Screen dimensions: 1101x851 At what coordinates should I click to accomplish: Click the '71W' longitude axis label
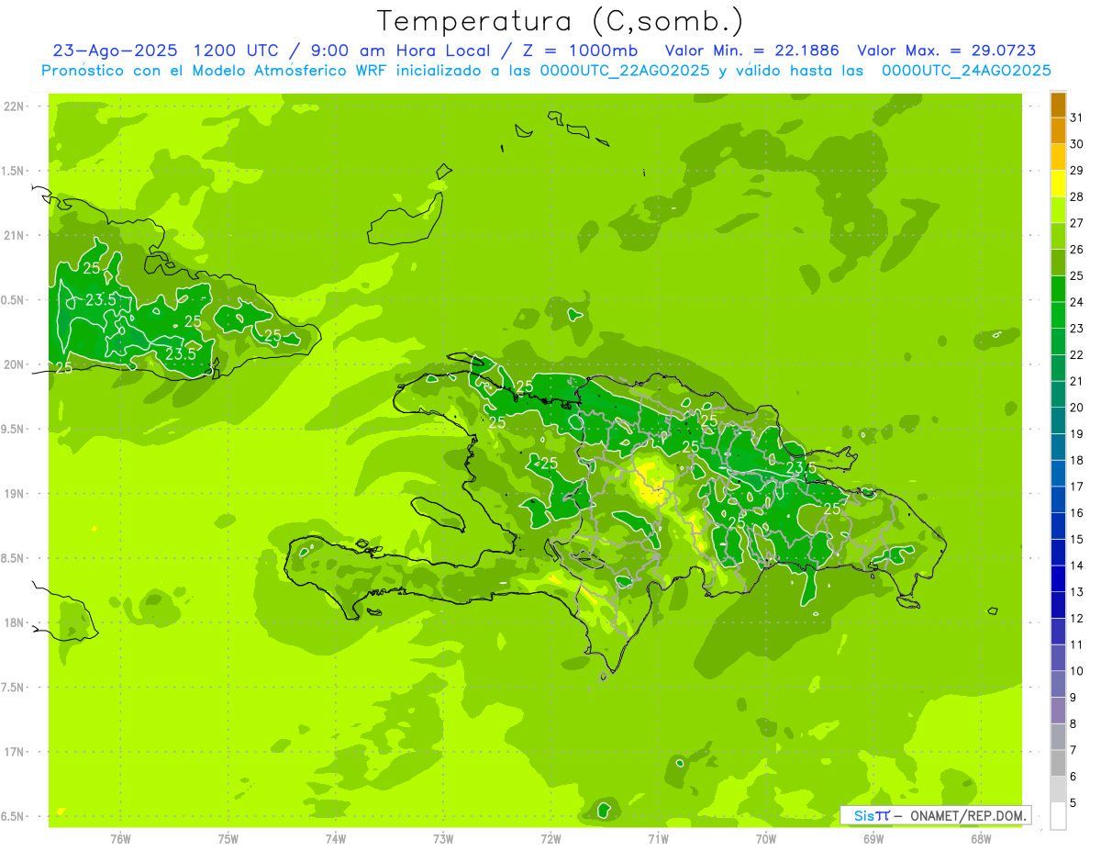[658, 839]
